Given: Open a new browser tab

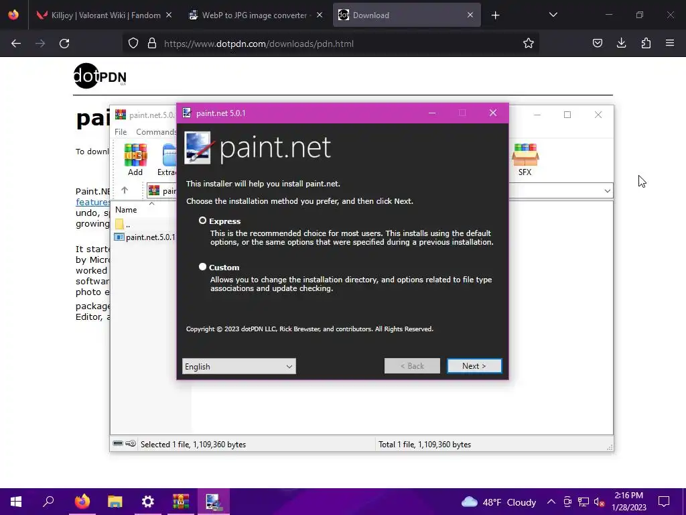Looking at the screenshot, I should point(495,15).
